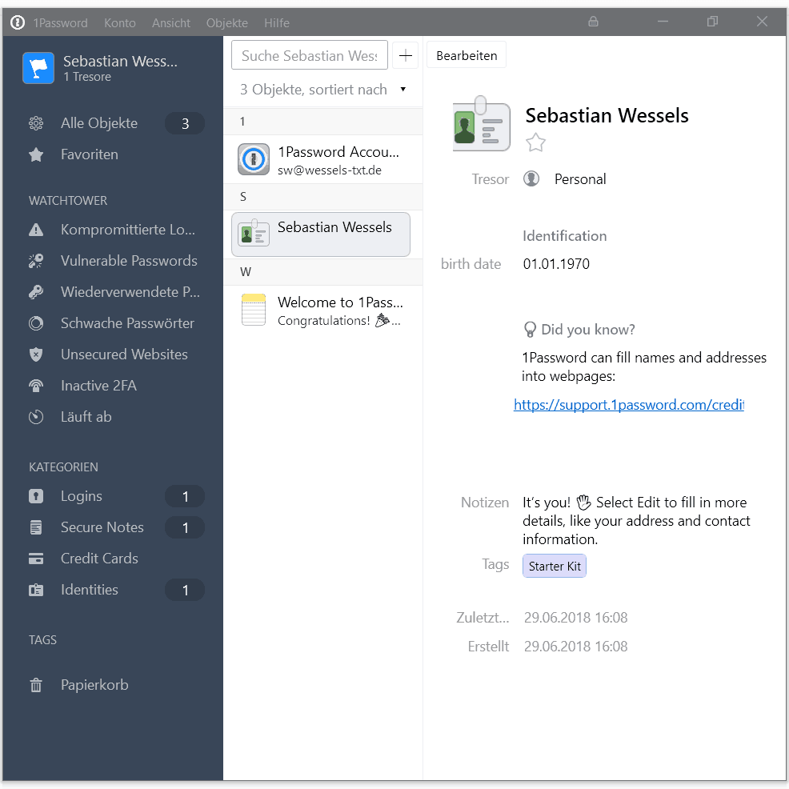Click the TAGS section heading

(x=42, y=640)
